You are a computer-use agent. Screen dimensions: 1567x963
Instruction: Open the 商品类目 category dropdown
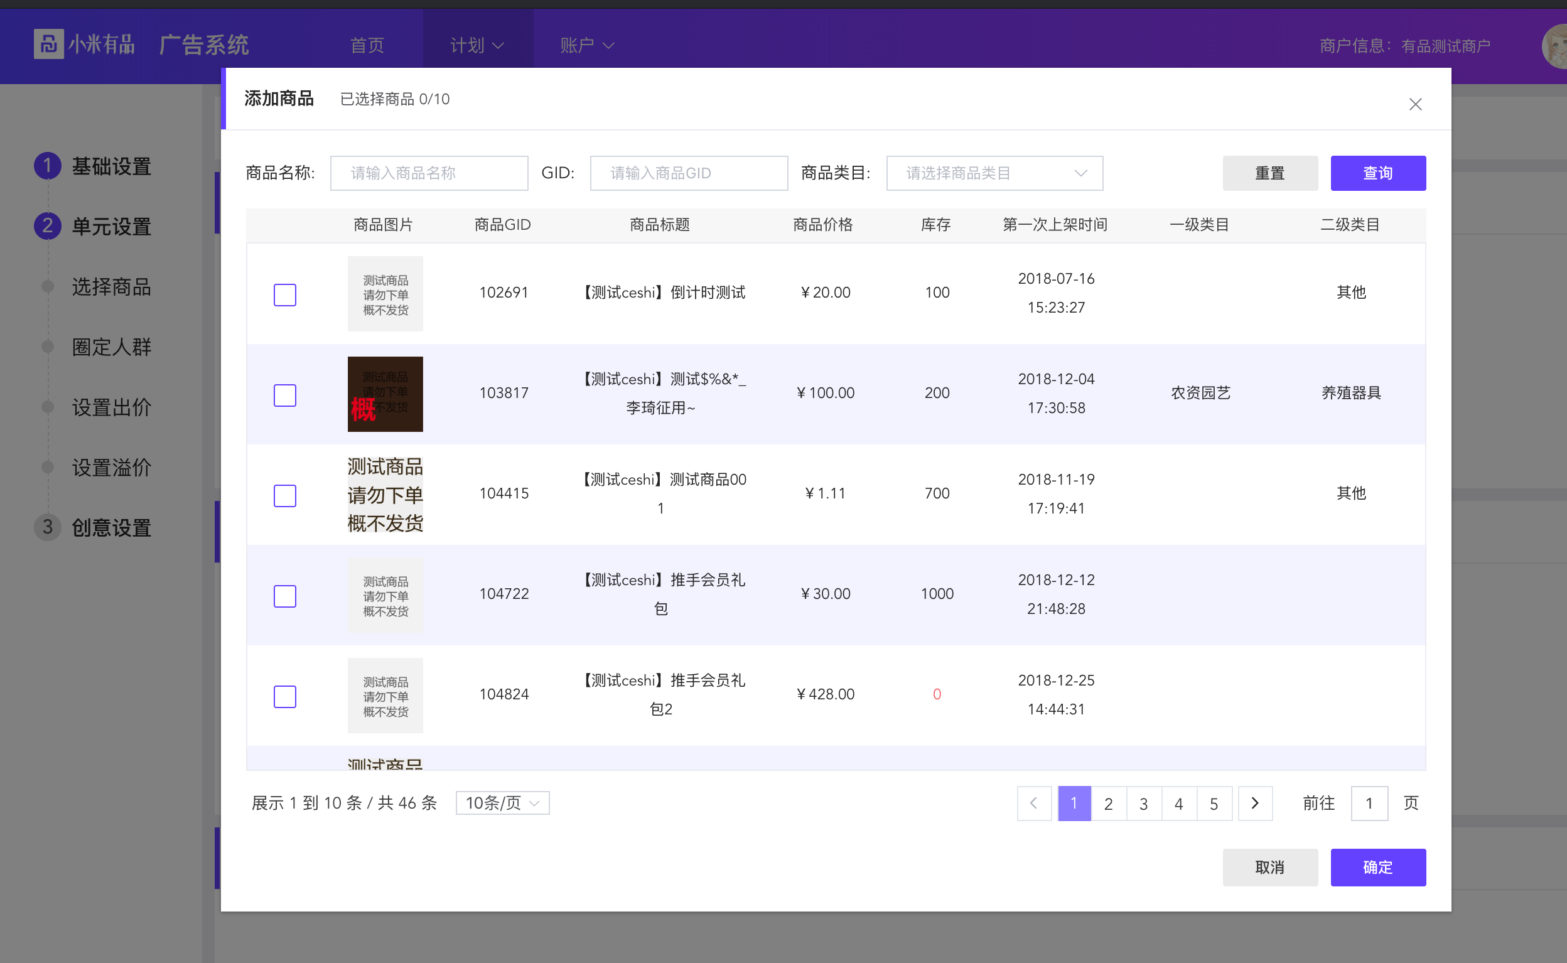[994, 173]
